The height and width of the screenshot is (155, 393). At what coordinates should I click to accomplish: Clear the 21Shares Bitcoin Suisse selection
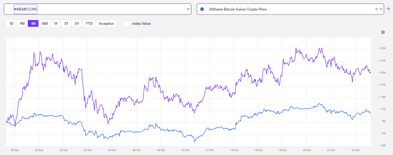(x=376, y=9)
